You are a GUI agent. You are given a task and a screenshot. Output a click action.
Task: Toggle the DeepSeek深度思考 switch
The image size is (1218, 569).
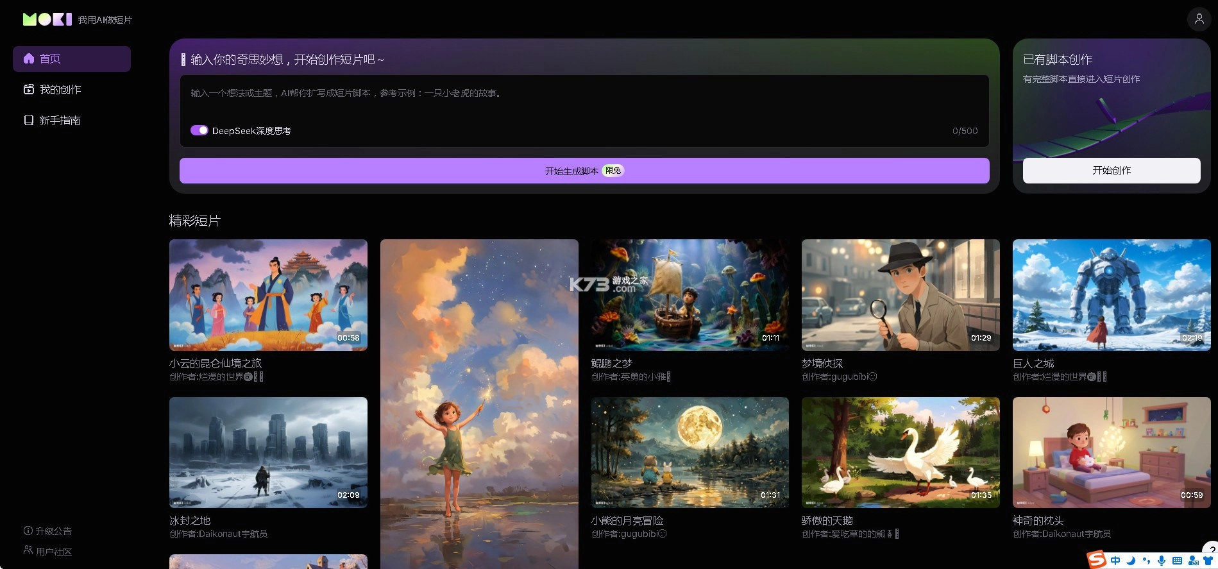pyautogui.click(x=199, y=130)
